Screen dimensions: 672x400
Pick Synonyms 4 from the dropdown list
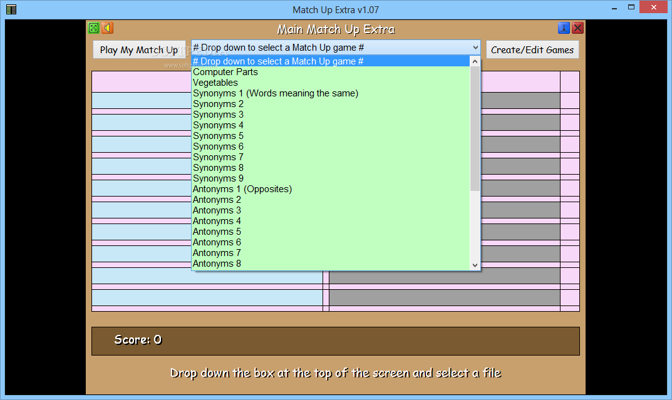[x=331, y=125]
